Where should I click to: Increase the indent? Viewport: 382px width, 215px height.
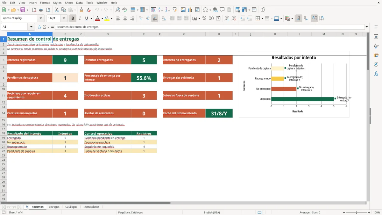pos(243,18)
